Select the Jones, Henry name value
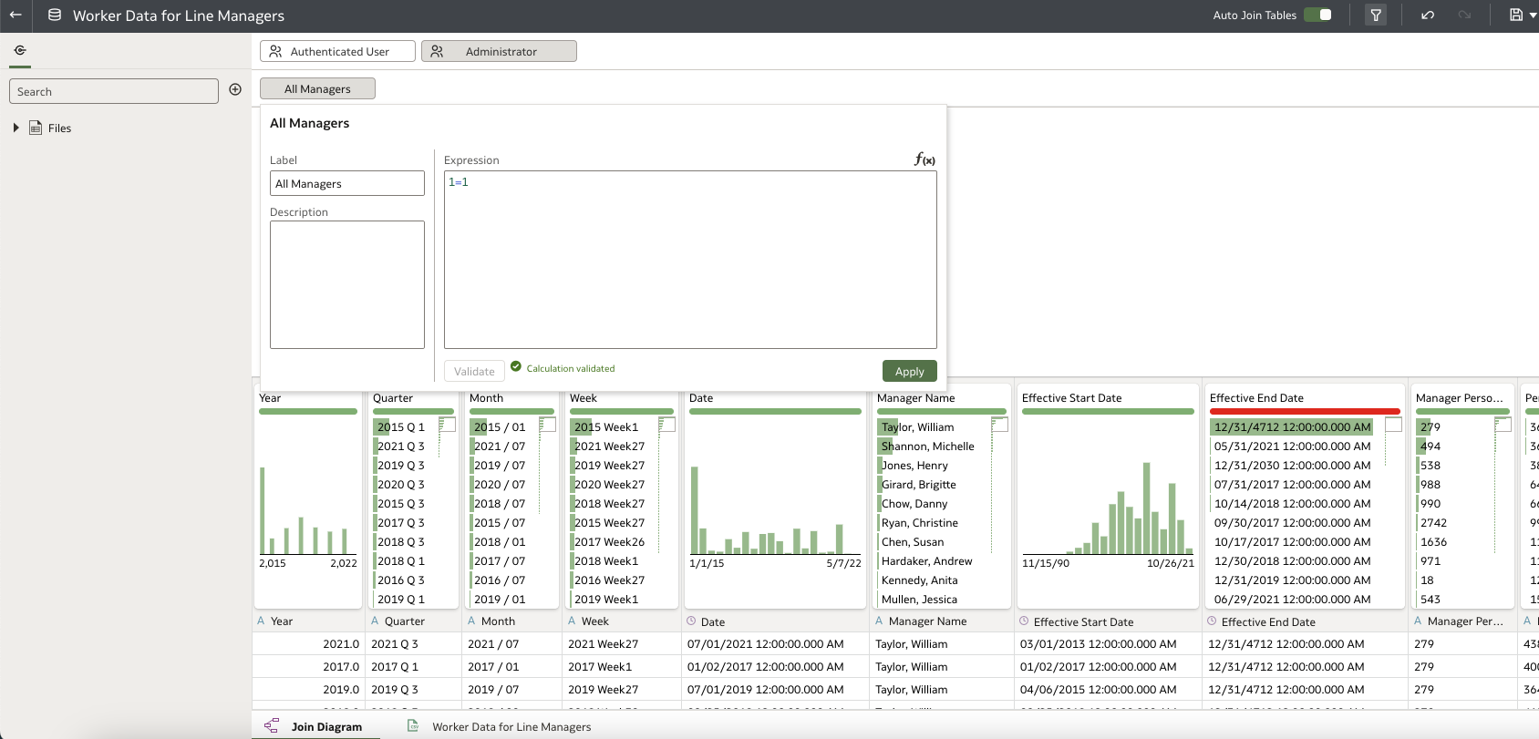 click(914, 465)
